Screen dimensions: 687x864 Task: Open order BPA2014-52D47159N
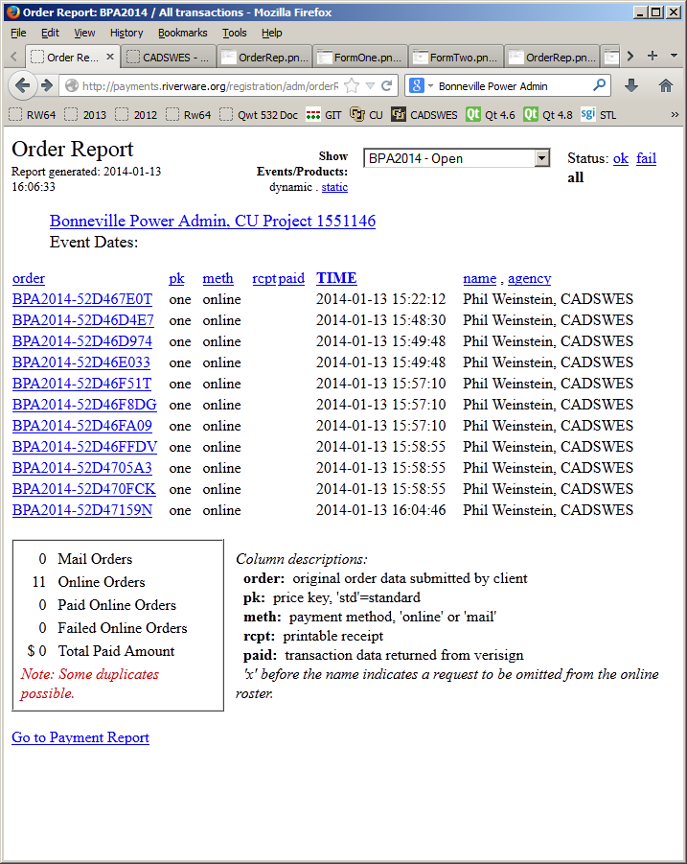82,510
